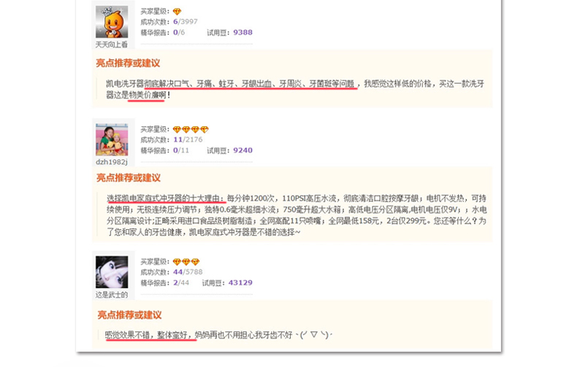Viewport: 577px width, 367px height.
Task: Click 天天向上看 avatar image
Action: coord(112,22)
